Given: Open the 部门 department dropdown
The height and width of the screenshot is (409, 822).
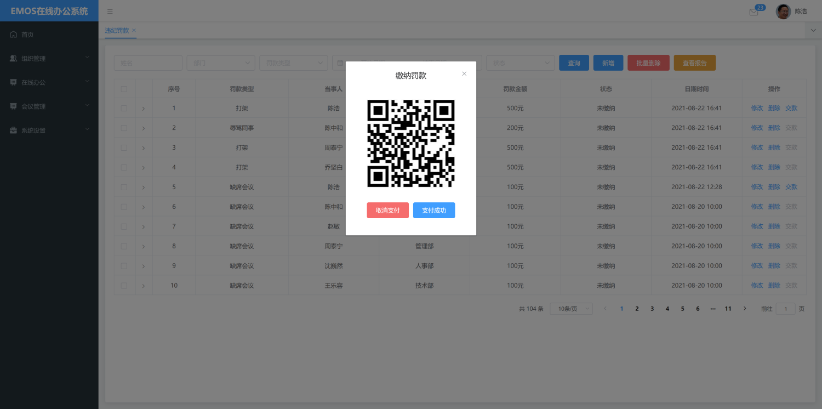Looking at the screenshot, I should (220, 63).
